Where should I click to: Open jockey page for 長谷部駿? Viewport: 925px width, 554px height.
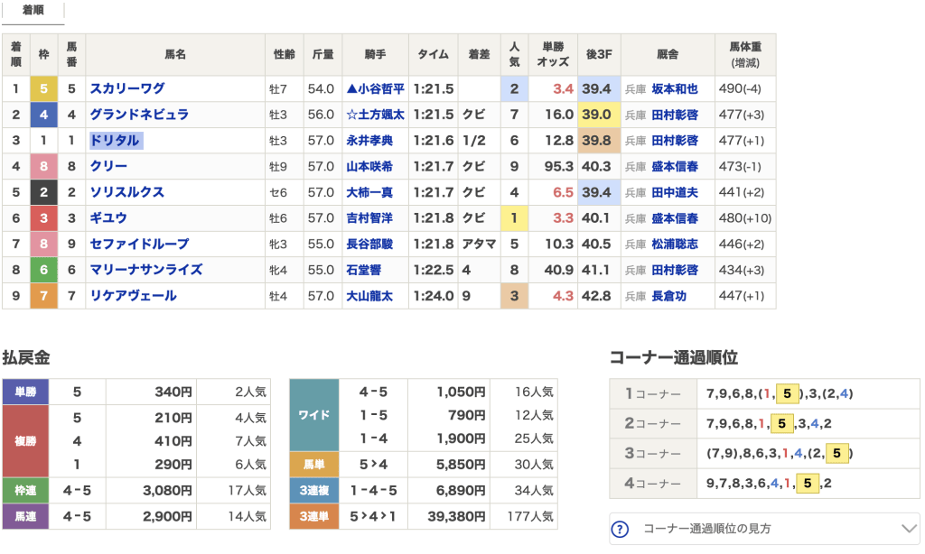tap(369, 245)
